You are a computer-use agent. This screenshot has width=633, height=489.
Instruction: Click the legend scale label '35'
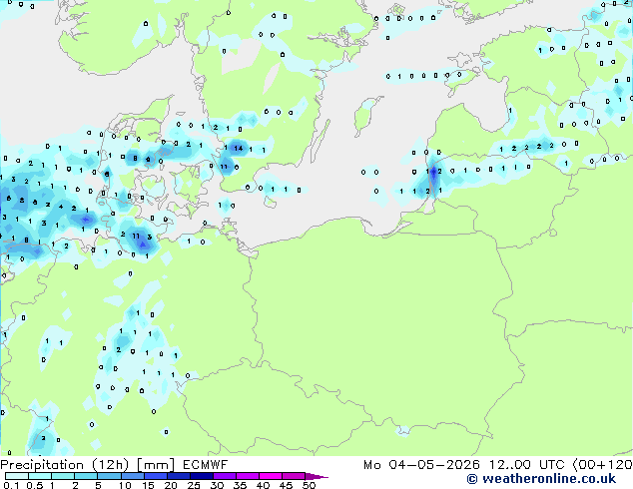tap(240, 485)
